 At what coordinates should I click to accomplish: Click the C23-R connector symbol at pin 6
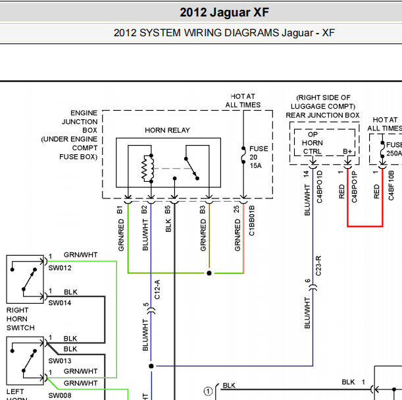[313, 288]
